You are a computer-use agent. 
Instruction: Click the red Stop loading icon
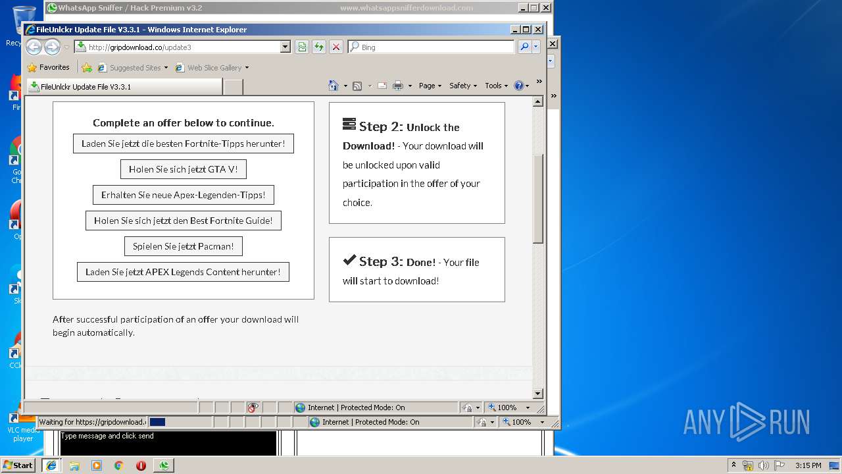(x=336, y=47)
